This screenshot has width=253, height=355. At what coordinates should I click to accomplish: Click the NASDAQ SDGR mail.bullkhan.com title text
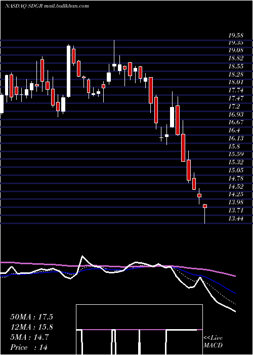(x=47, y=6)
